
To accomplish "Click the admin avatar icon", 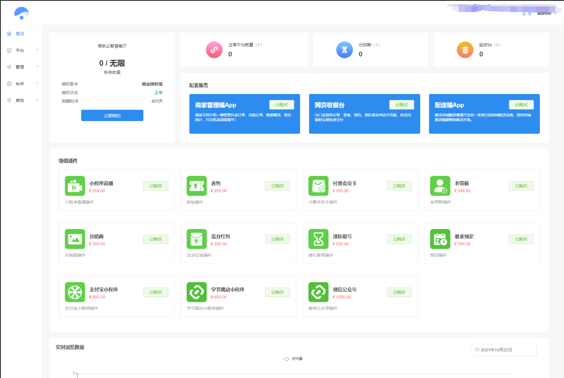I will 527,13.
